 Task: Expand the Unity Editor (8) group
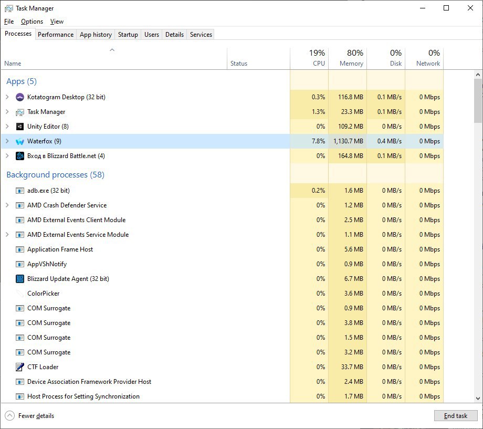(x=7, y=127)
